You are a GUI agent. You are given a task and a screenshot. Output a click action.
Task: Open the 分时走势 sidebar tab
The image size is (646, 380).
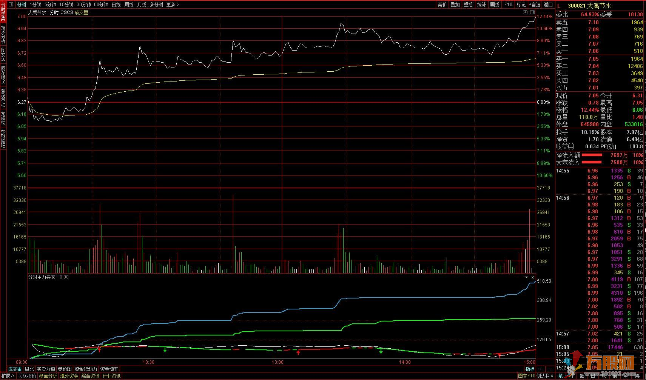3,11
